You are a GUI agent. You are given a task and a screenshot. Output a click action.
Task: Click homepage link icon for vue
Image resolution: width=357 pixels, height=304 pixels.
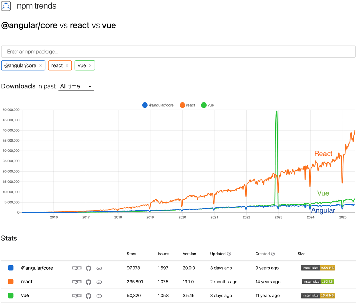[x=99, y=296]
